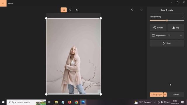Expand the Aspect ratio dropdown

click(167, 36)
